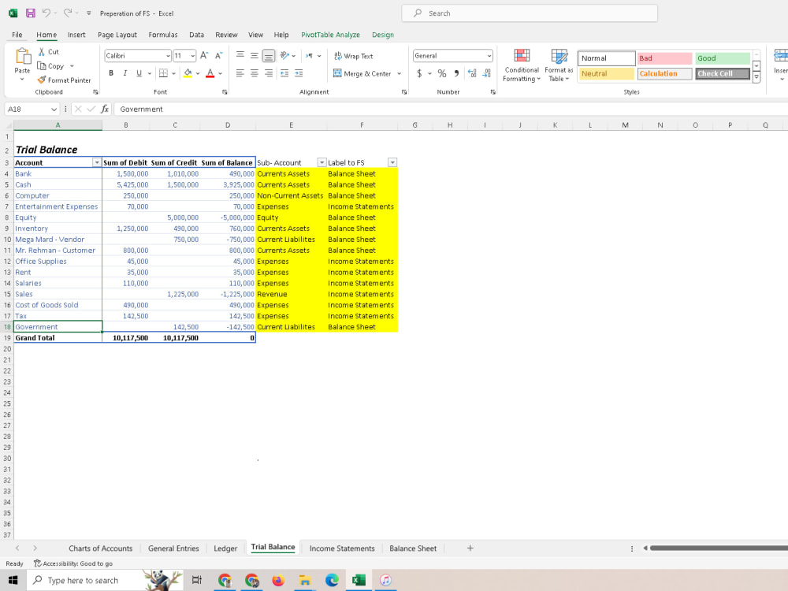Expand the cell Styles gallery
Viewport: 788px width, 591px height.
click(756, 77)
